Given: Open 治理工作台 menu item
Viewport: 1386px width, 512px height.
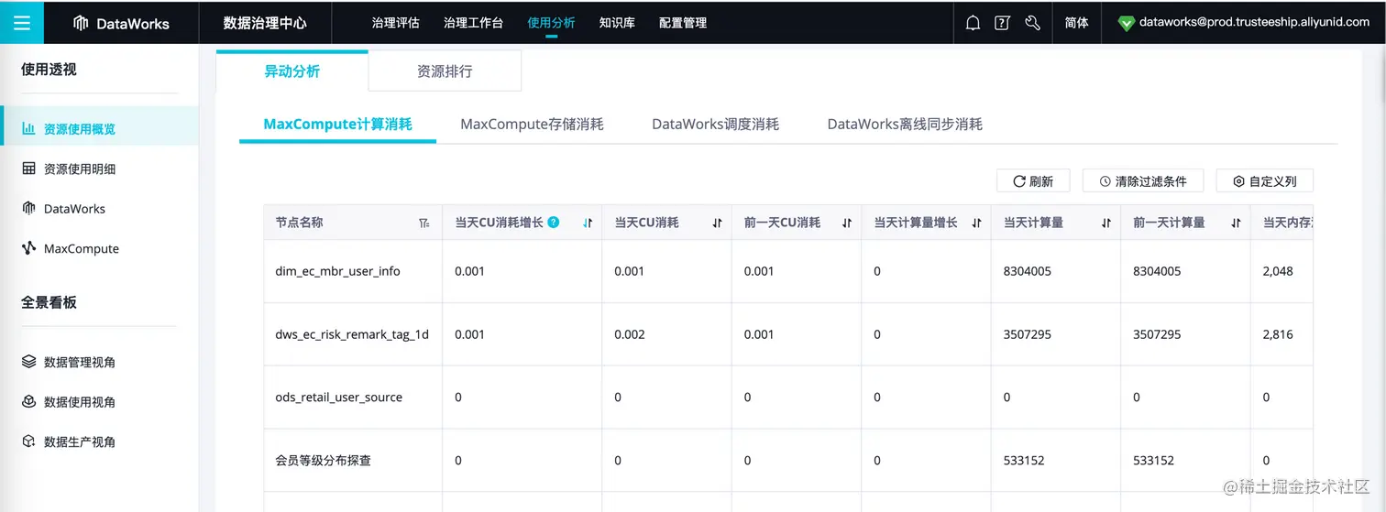Looking at the screenshot, I should (473, 23).
